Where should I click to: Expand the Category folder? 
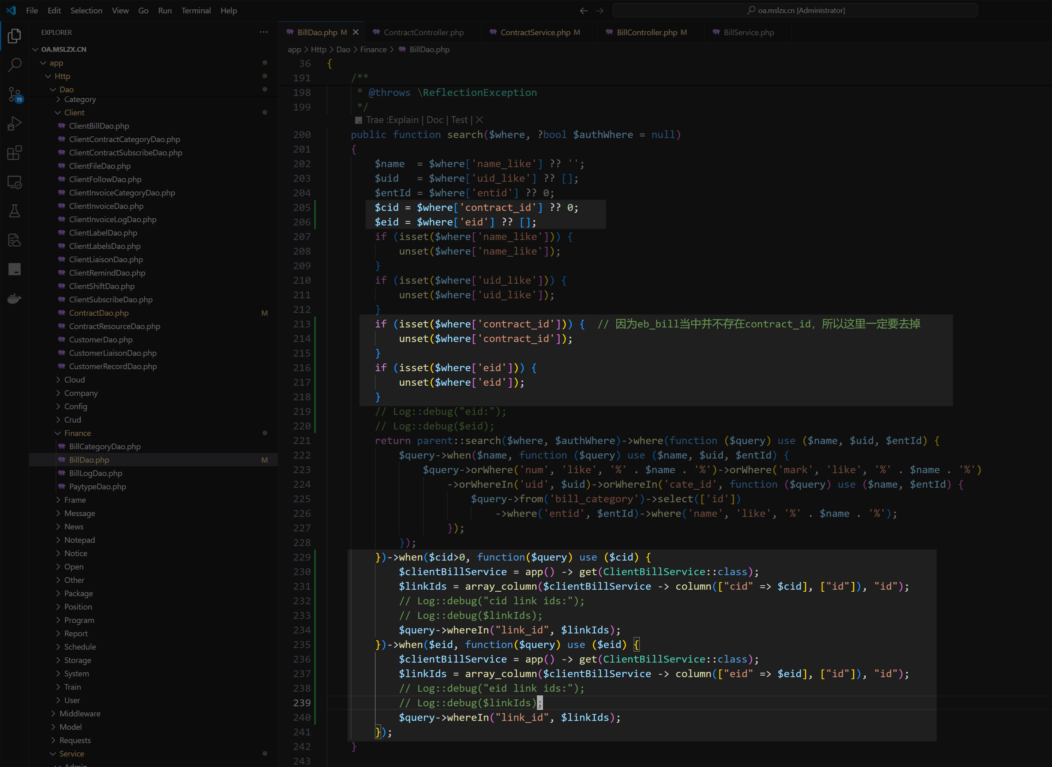pos(80,99)
